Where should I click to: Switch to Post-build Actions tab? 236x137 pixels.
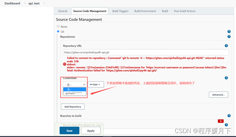pos(185,11)
